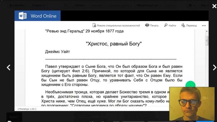The height and width of the screenshot is (122, 217).
Task: Click the line "Ревью энд Геральд" 29 ноября 1877 года
Action: point(84,31)
